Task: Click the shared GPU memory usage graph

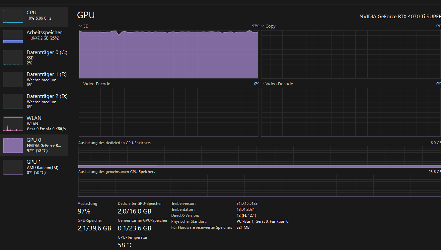Action: [259, 186]
